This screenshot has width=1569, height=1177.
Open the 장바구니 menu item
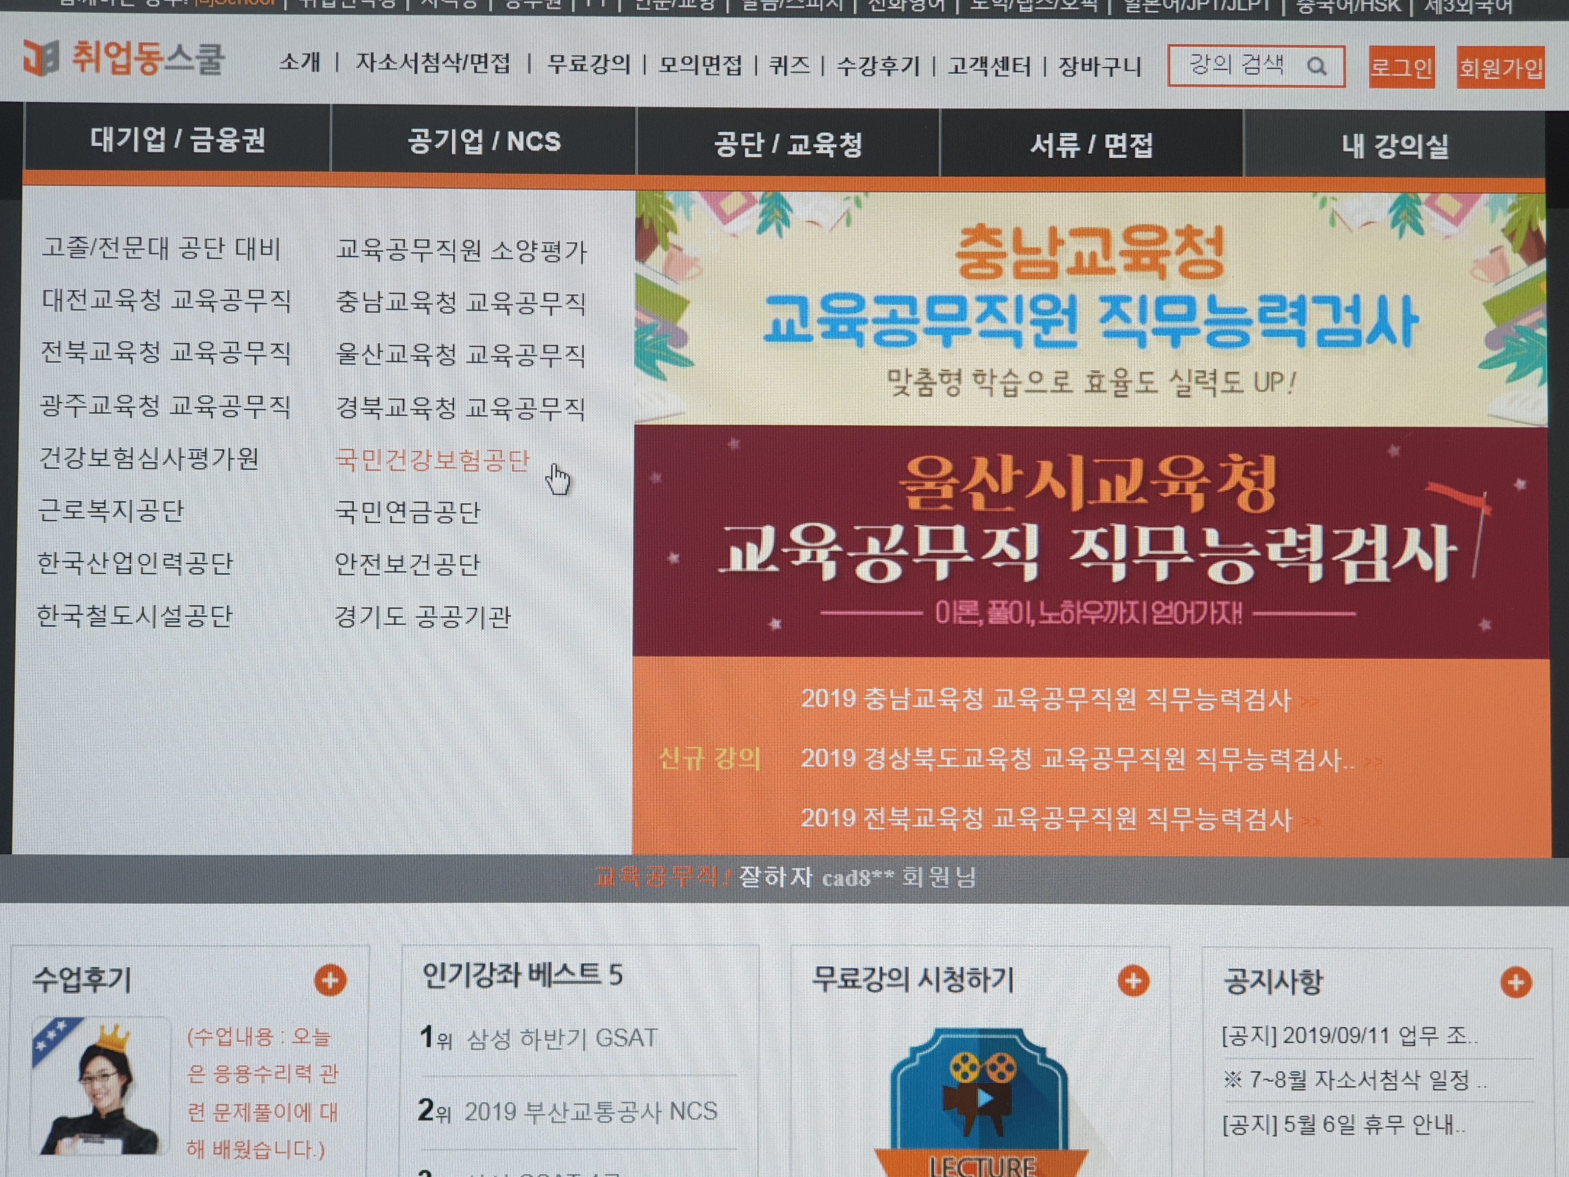click(1099, 67)
